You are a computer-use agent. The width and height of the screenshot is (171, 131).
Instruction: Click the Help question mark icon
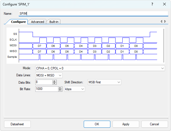(152, 4)
